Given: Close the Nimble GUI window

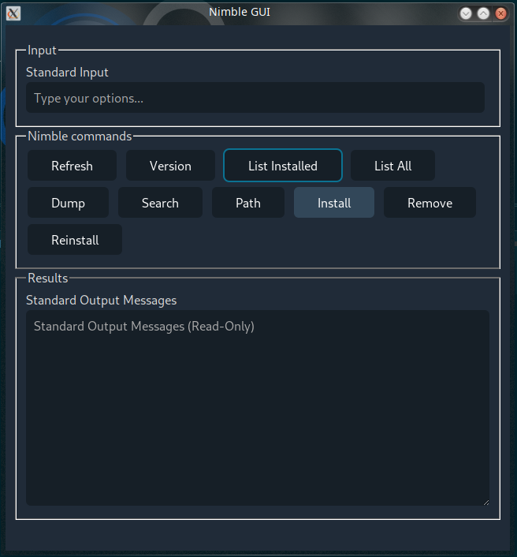Looking at the screenshot, I should coord(500,13).
